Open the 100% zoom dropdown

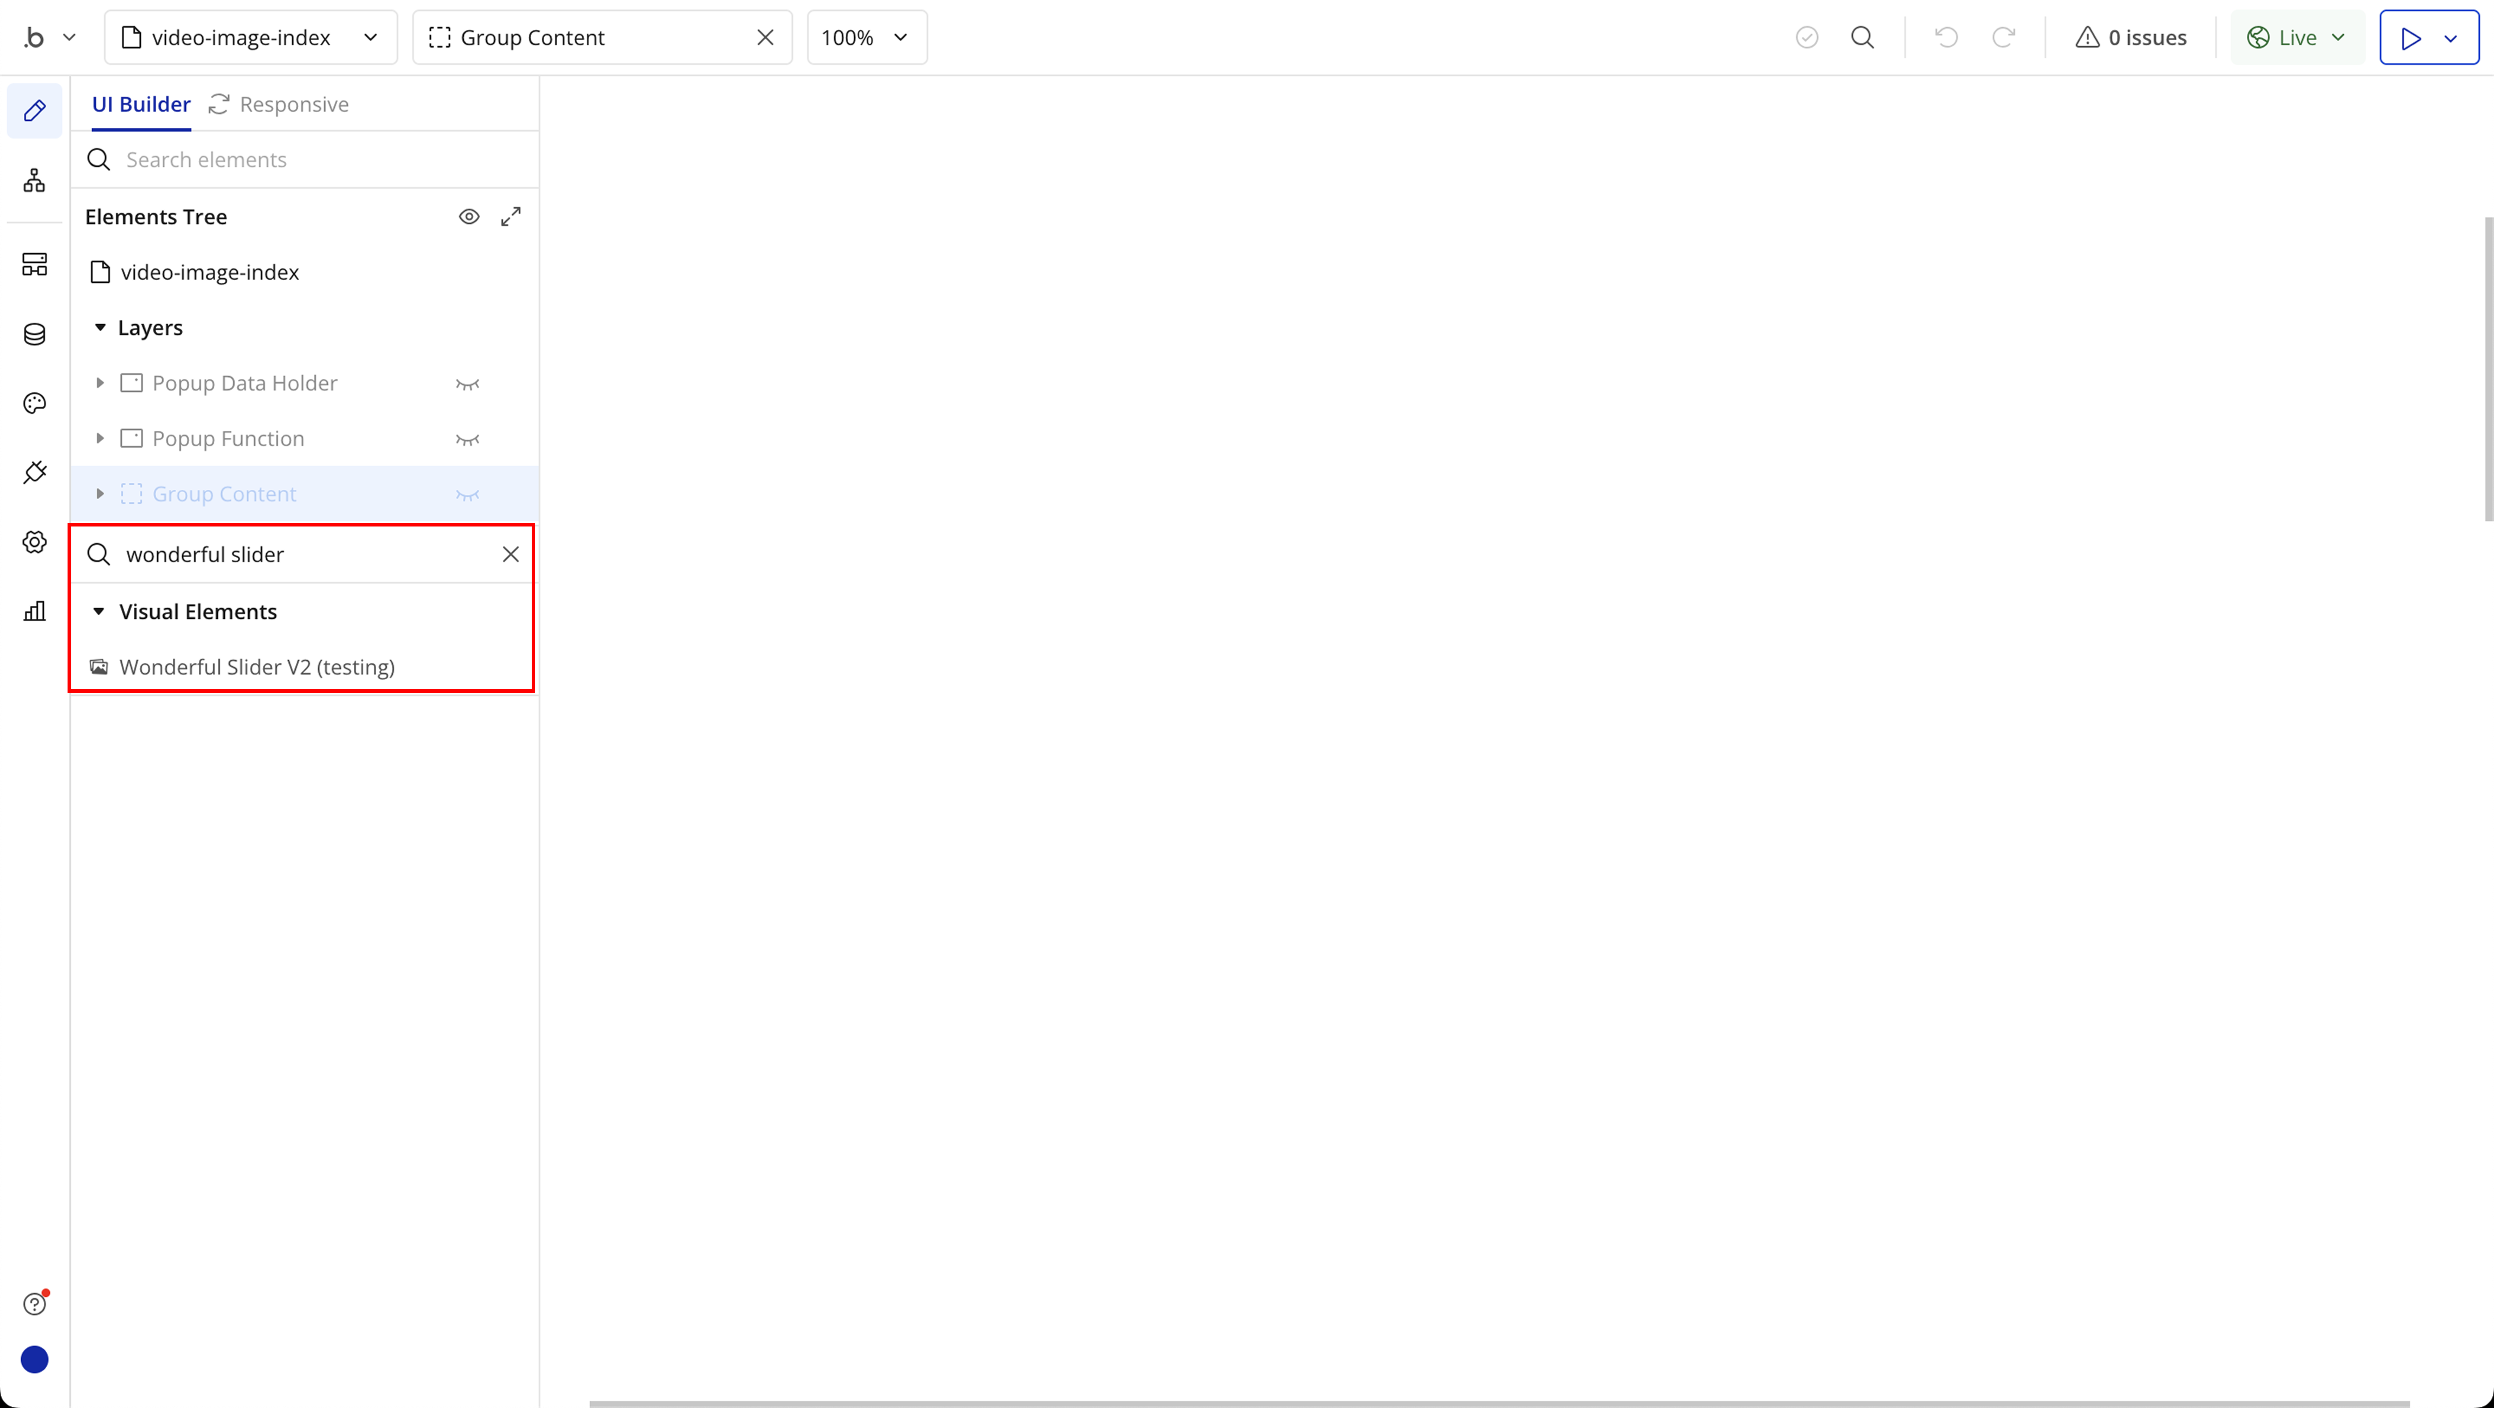click(x=866, y=38)
